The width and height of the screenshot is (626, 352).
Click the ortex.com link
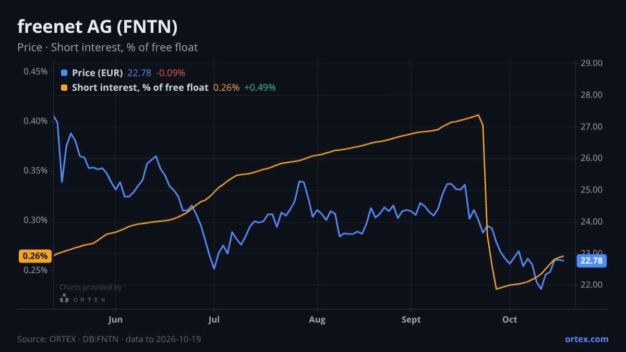[x=586, y=339]
